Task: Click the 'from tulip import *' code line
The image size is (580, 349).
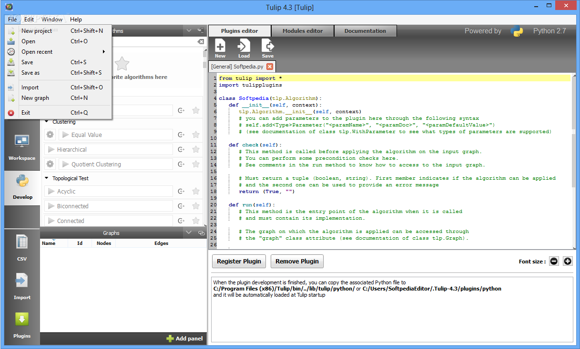Action: [251, 78]
